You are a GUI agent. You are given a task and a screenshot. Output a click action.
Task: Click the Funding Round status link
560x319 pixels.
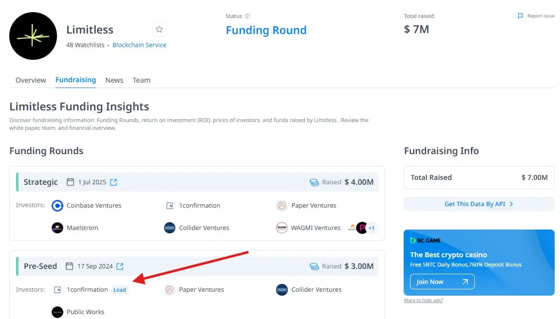tap(266, 30)
